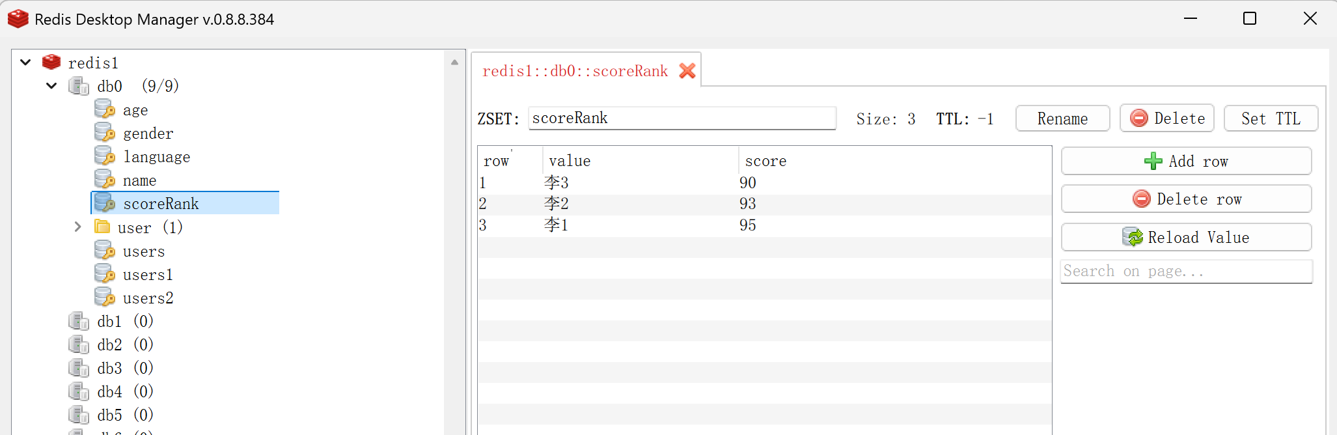Click the age key icon
This screenshot has height=435, width=1337.
(105, 109)
